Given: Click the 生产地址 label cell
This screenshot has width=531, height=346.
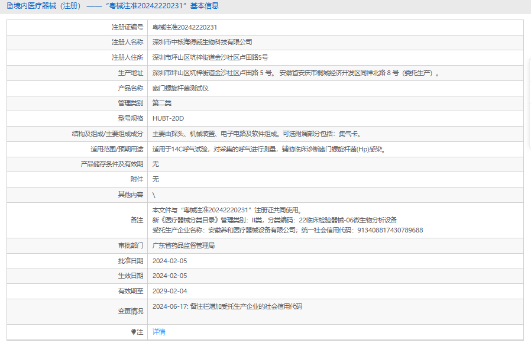Looking at the screenshot, I should [77, 73].
